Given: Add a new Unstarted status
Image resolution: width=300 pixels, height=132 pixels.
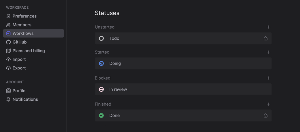Looking at the screenshot, I should pos(268,27).
